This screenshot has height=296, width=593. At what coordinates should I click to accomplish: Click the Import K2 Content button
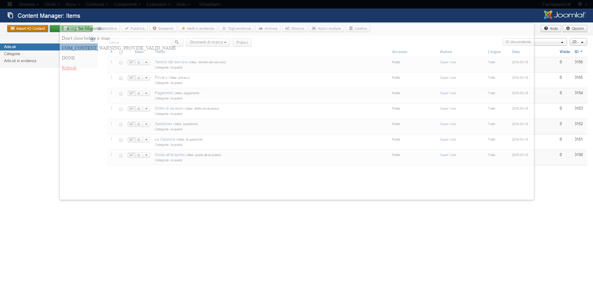(28, 29)
